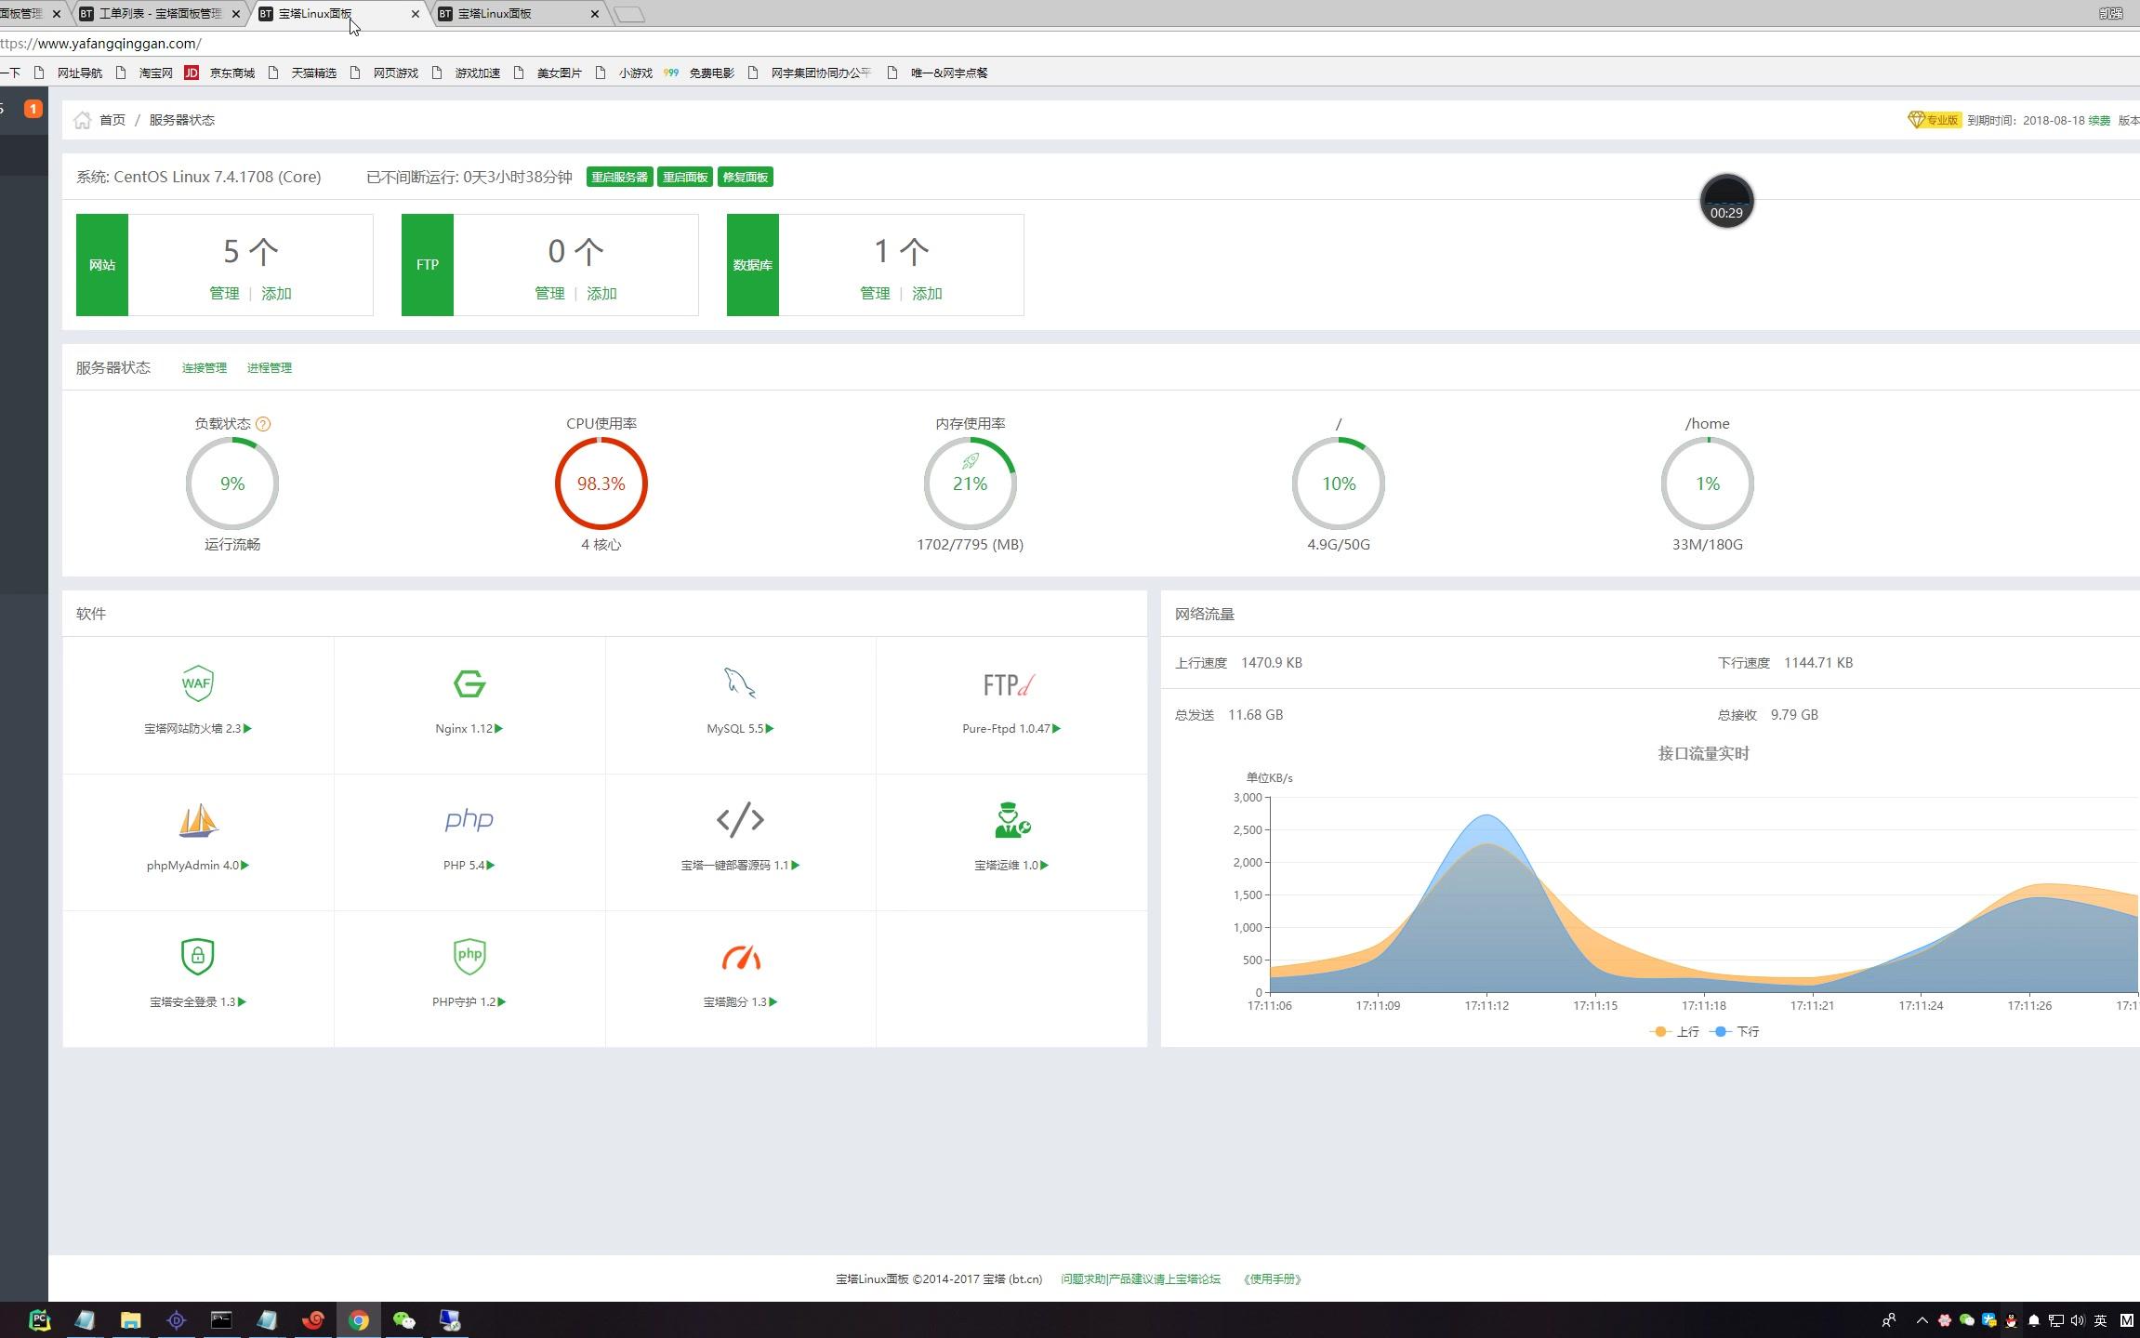Open the PHP守护 shield icon
This screenshot has width=2140, height=1338.
pos(469,956)
